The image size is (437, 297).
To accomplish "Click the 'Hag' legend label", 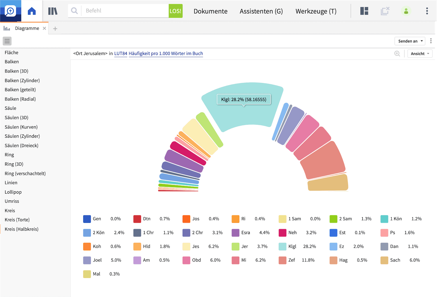I will tap(343, 260).
